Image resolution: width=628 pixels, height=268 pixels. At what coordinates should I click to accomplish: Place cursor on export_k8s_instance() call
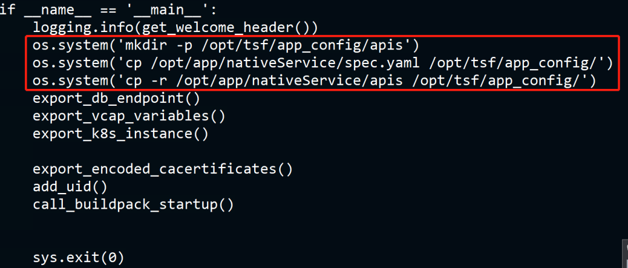[120, 133]
